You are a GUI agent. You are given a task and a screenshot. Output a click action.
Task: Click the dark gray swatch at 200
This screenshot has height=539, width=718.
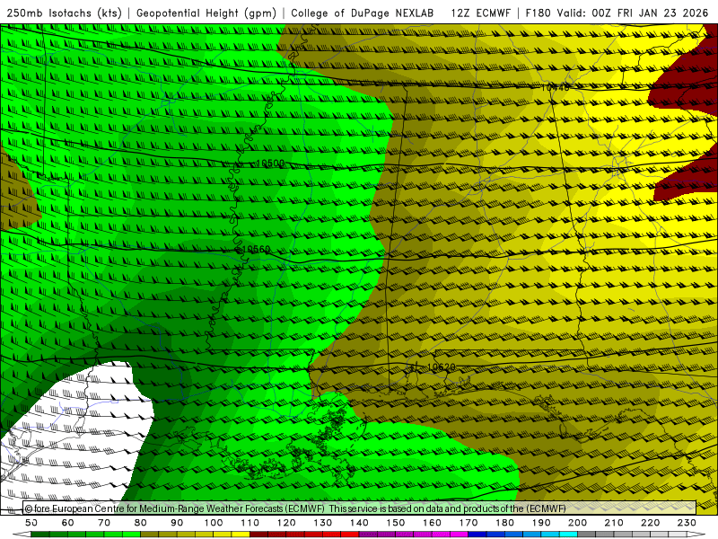click(587, 535)
